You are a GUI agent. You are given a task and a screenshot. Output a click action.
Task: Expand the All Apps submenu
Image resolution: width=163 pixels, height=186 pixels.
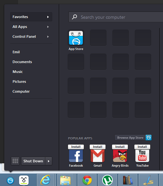[x=31, y=27]
